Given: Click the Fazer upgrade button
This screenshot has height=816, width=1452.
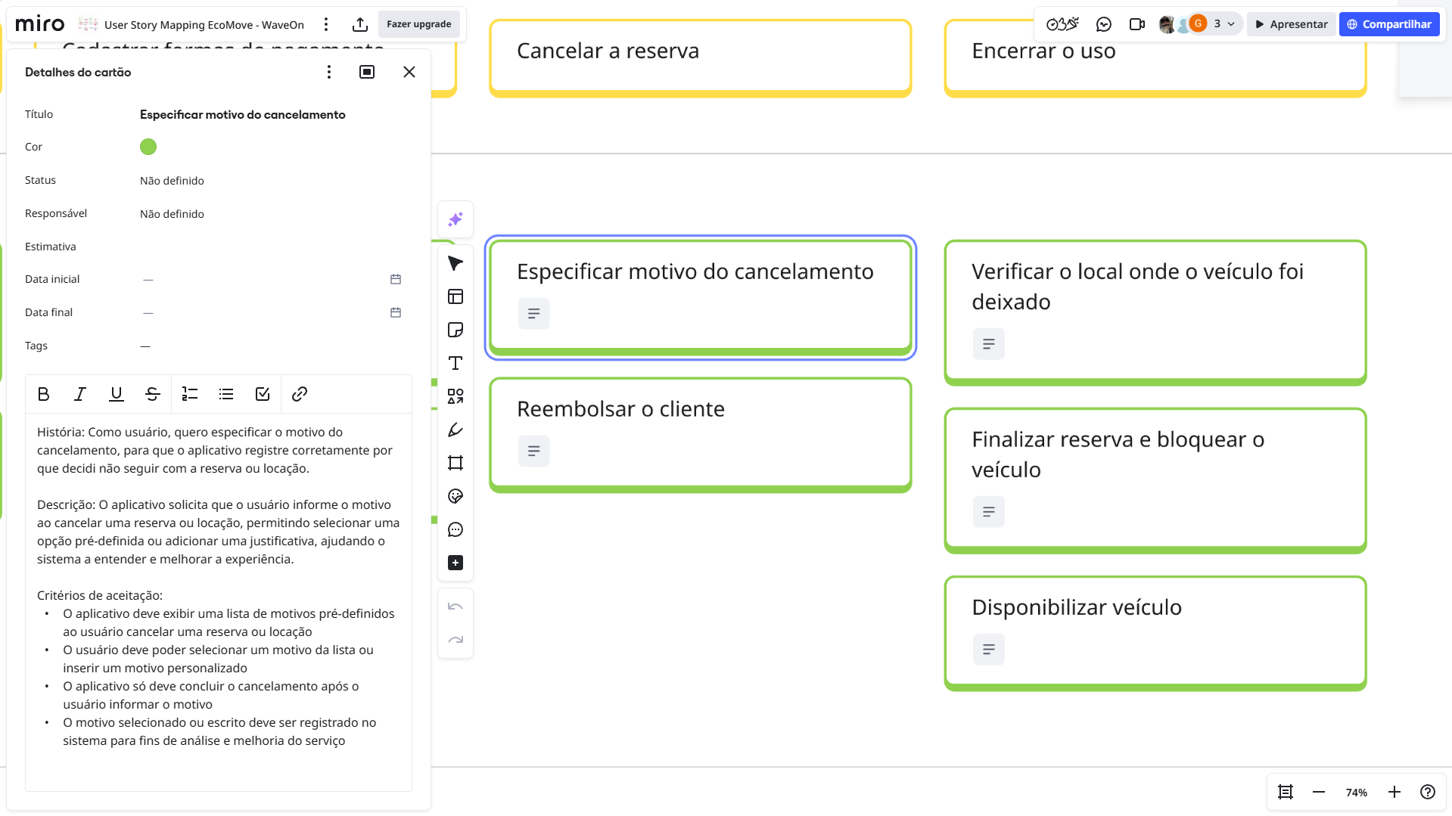Looking at the screenshot, I should point(418,24).
